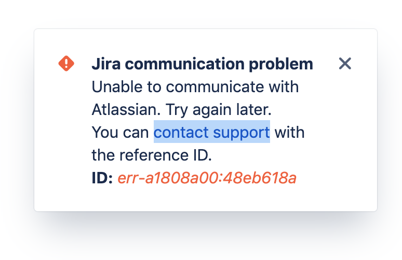
Task: Click the 'Unable to communicate with' text line
Action: click(x=195, y=87)
